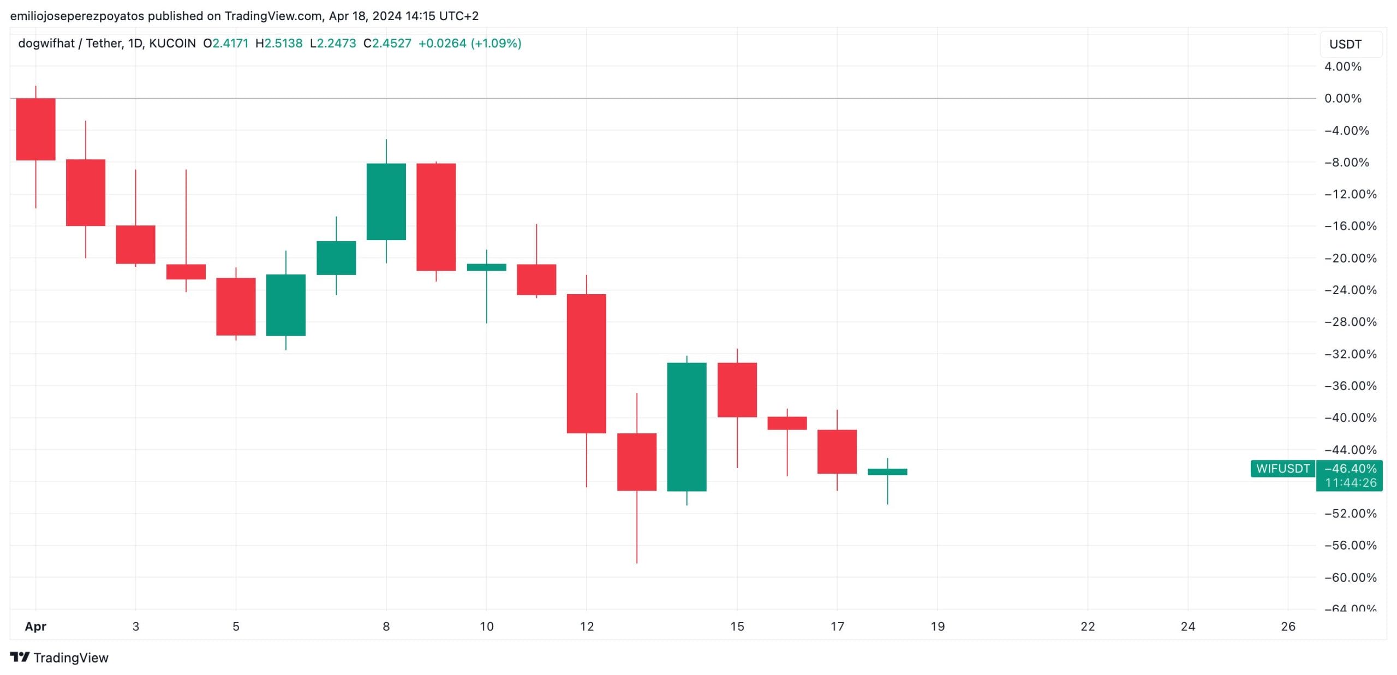Select the large red April 12 candle

point(586,363)
